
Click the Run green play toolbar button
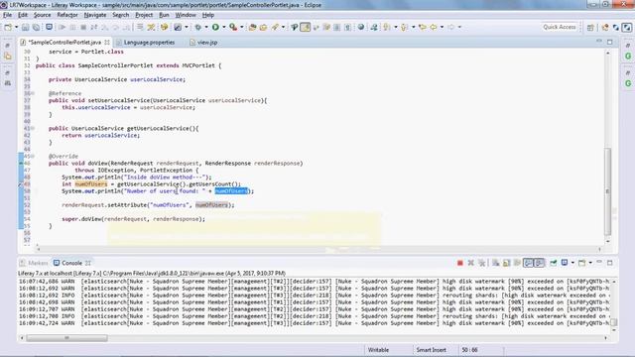pyautogui.click(x=215, y=27)
